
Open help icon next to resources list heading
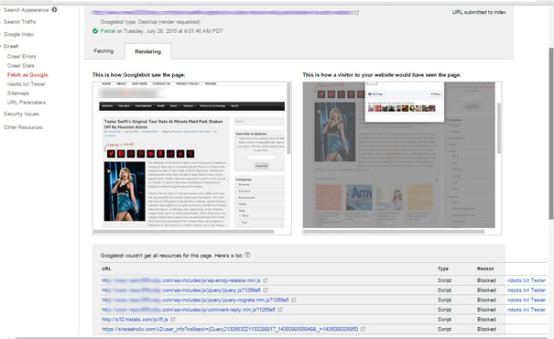[x=247, y=255]
